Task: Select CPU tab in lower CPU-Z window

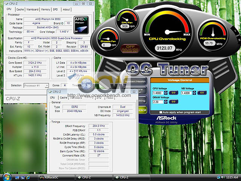Action: coord(52,98)
